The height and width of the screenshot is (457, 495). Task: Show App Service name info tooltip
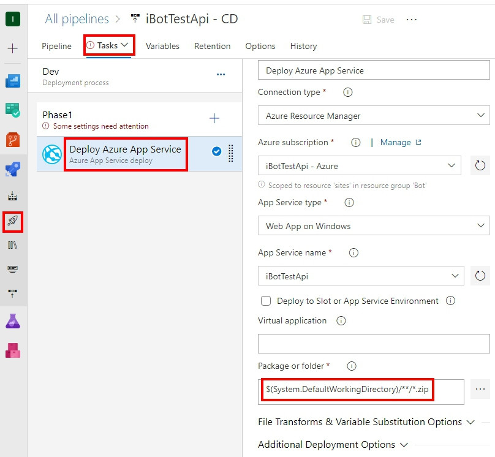353,252
